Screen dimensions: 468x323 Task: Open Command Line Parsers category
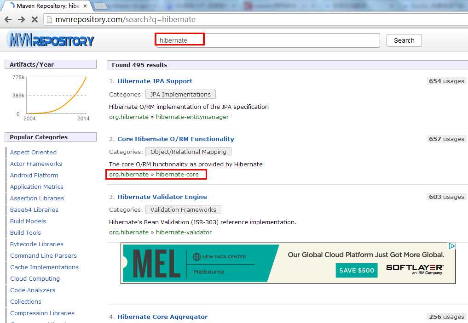coord(43,255)
